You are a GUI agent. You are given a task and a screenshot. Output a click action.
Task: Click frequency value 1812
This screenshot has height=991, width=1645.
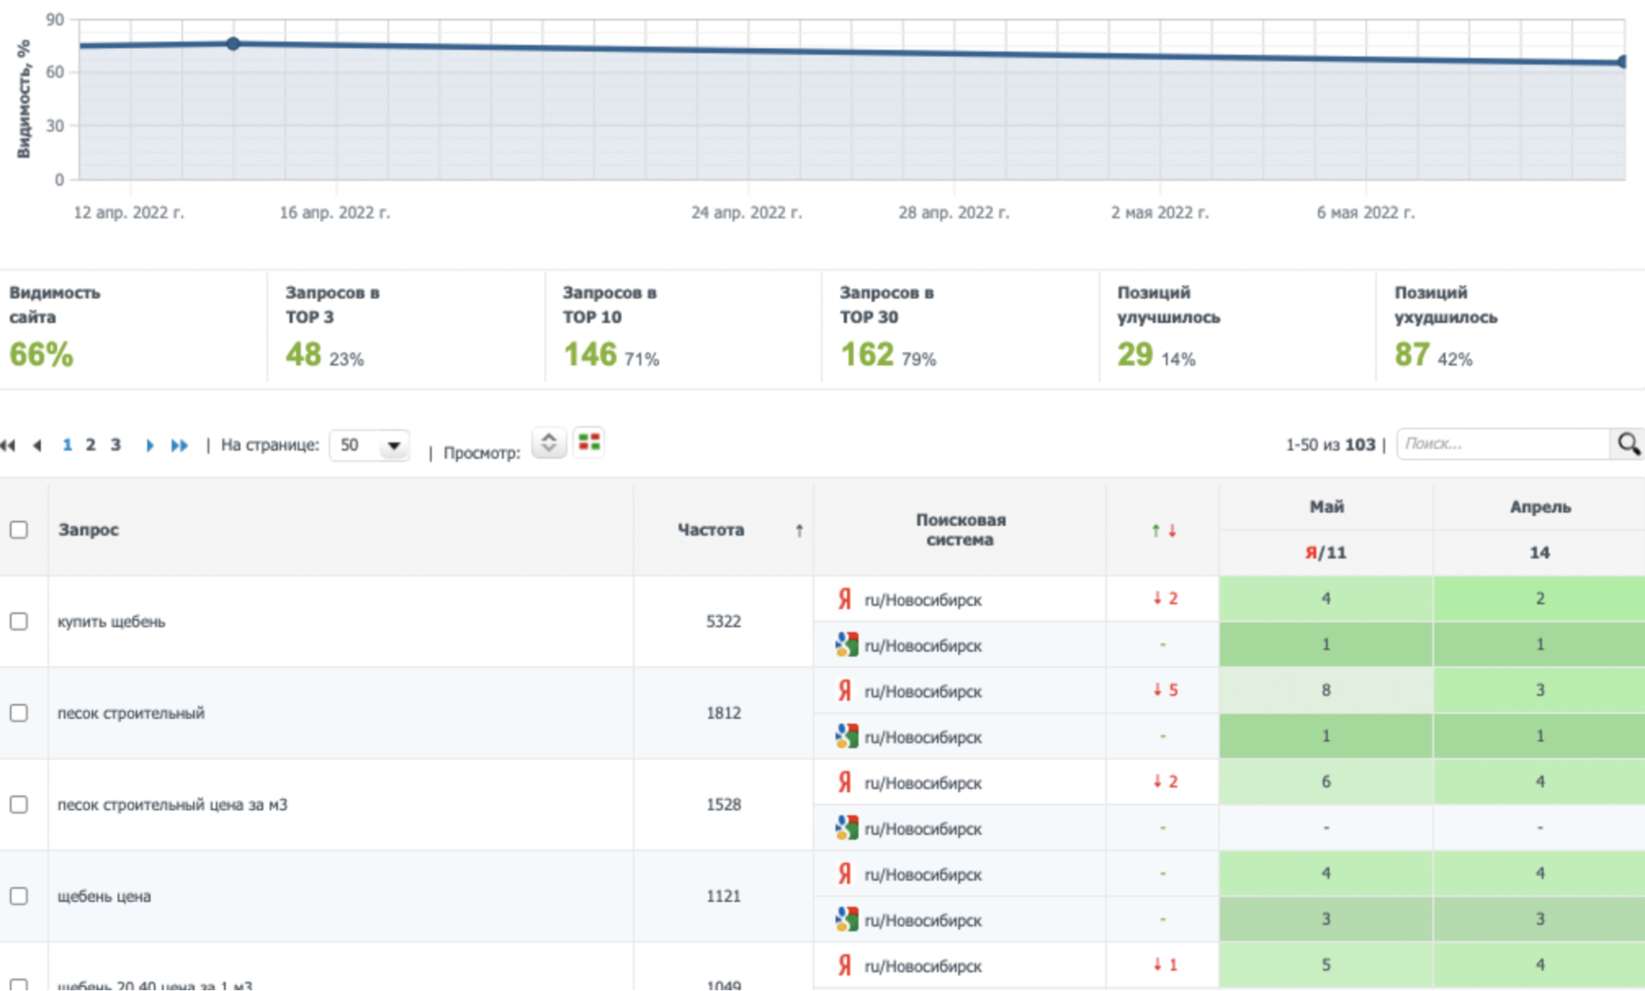(724, 713)
